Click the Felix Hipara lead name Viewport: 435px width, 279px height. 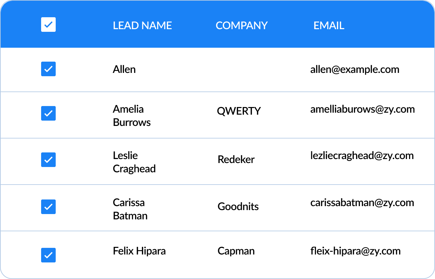click(139, 251)
